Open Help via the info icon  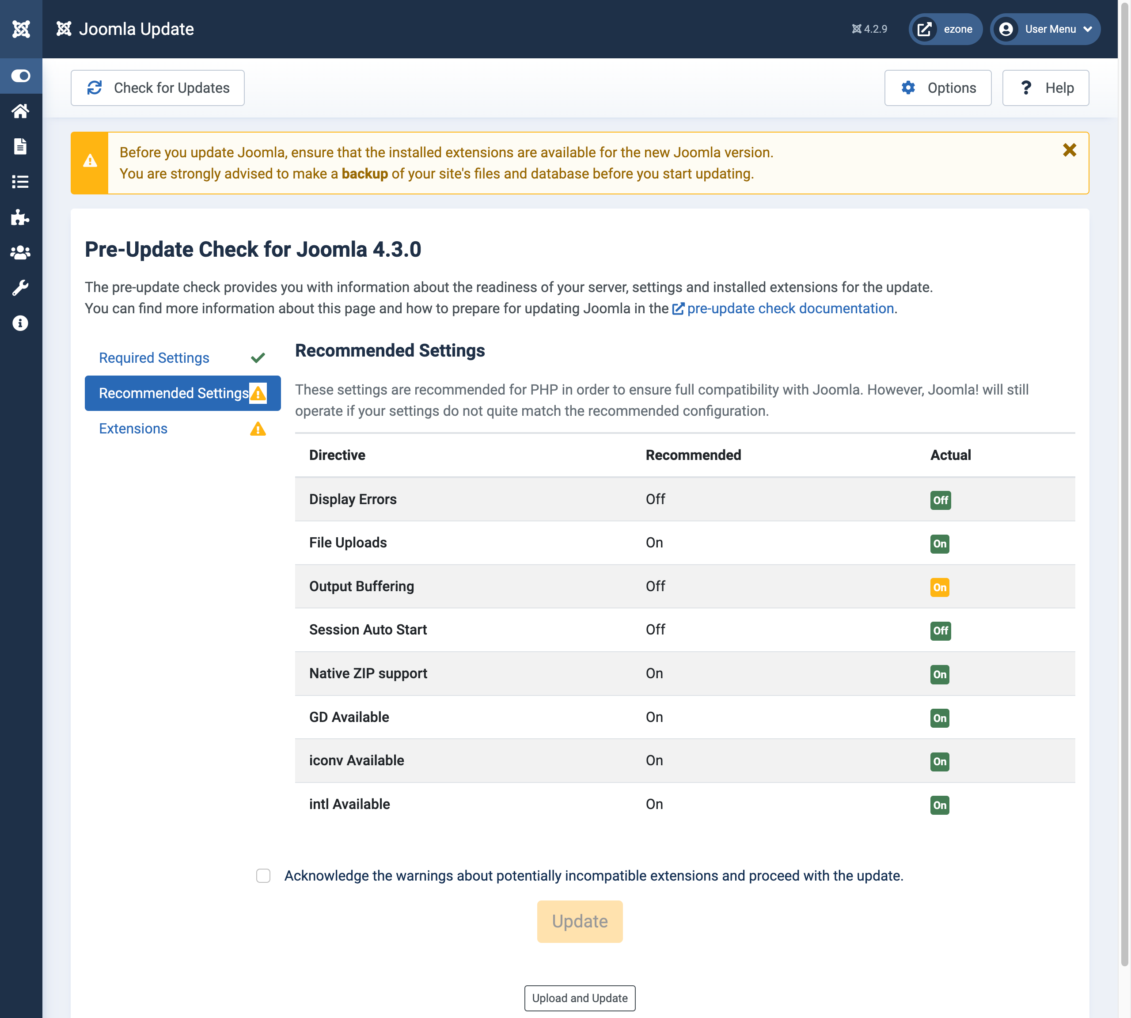point(21,322)
